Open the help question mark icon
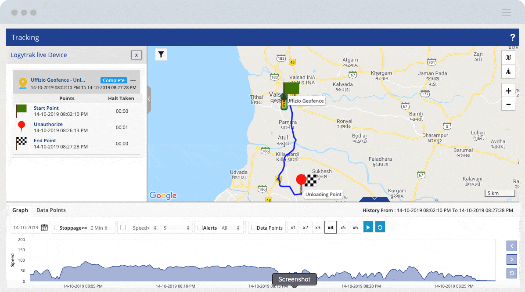This screenshot has height=292, width=525. [x=512, y=37]
